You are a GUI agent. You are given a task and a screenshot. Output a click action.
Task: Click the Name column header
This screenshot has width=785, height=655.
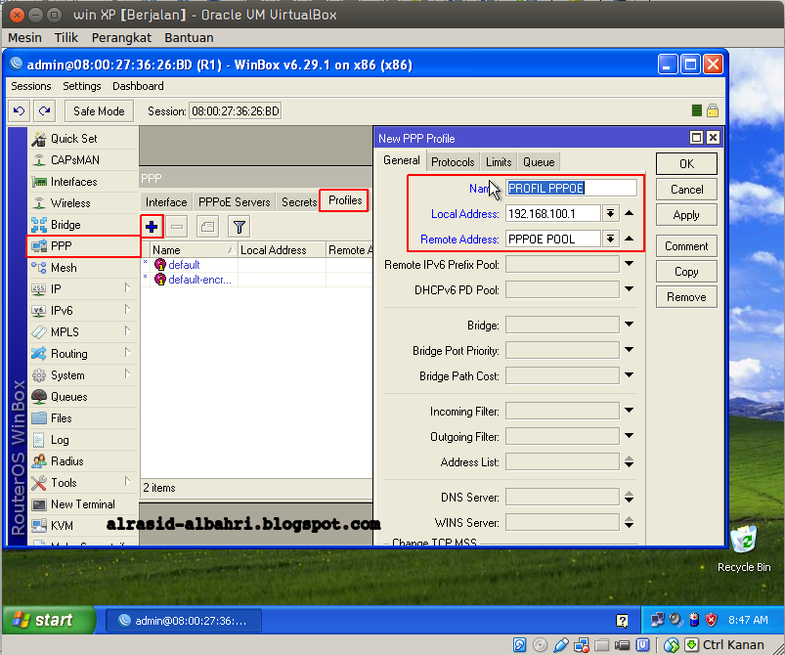click(x=194, y=250)
